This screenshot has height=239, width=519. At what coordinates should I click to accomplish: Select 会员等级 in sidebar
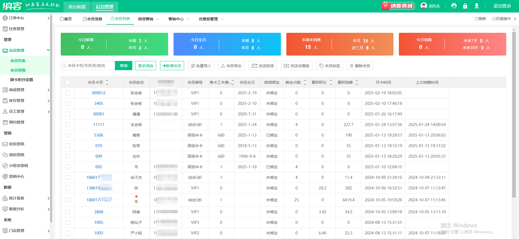pos(18,70)
